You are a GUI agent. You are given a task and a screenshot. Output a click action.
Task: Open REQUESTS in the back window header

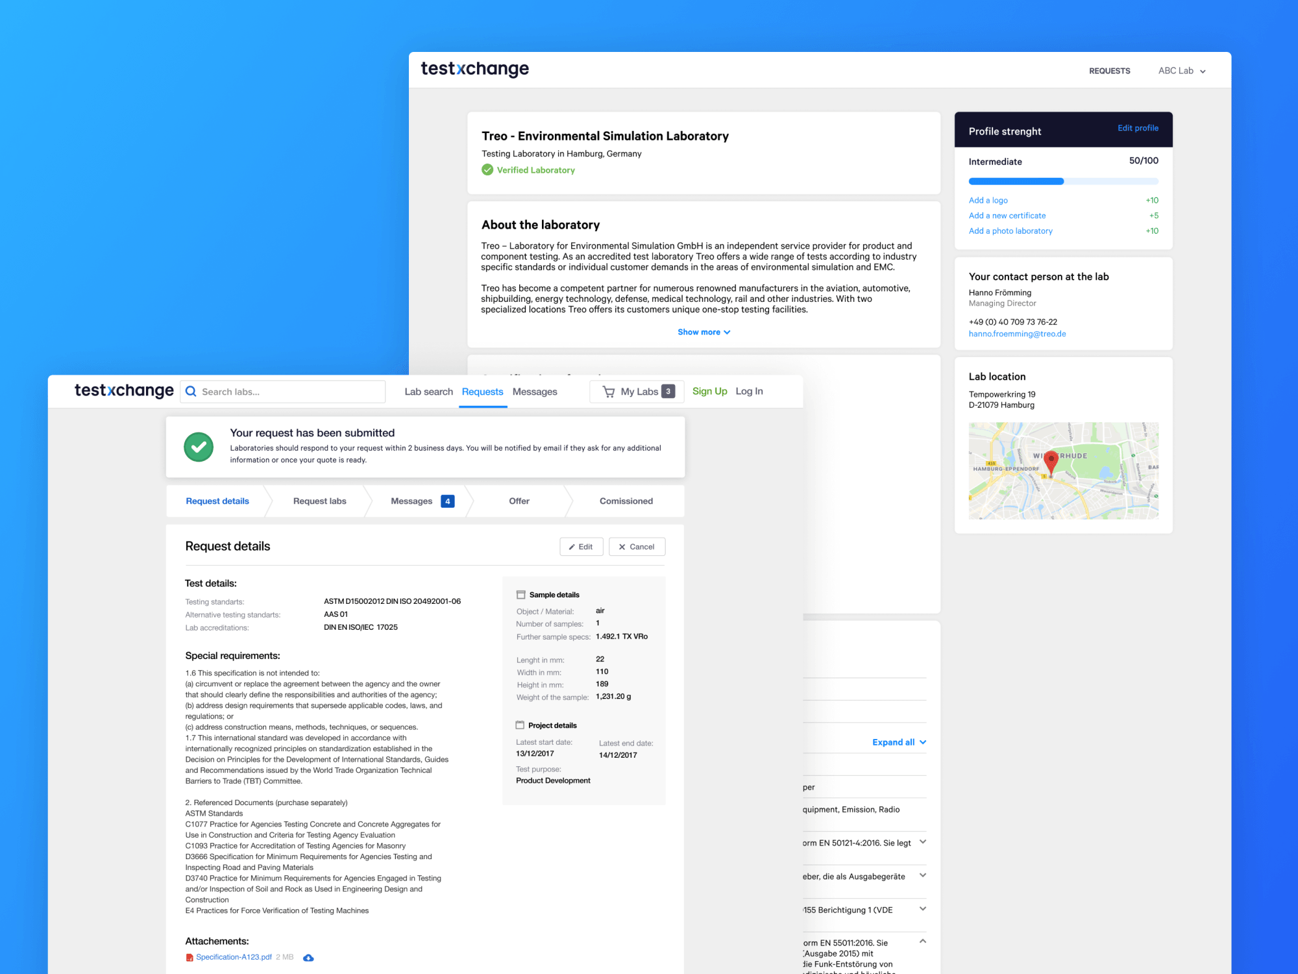(x=1110, y=71)
